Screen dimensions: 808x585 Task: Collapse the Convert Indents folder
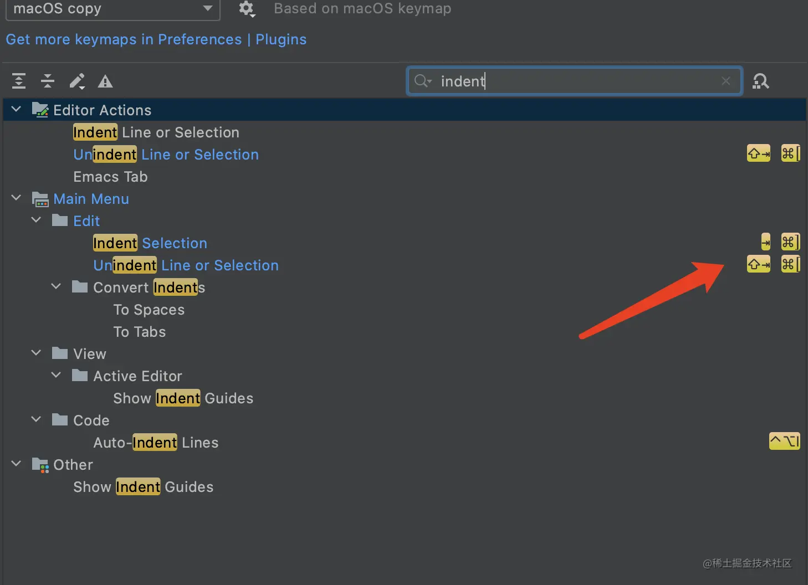point(56,286)
